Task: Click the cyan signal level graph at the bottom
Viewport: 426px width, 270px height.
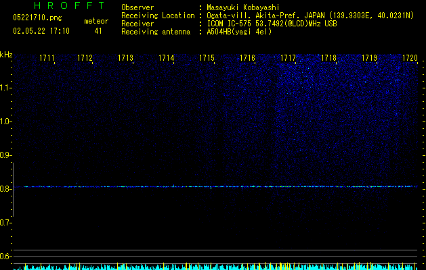Action: pos(215,267)
